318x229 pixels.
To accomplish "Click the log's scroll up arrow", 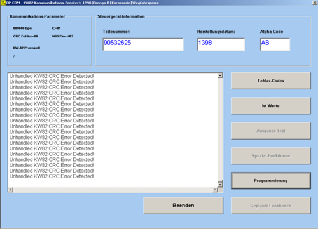I will 220,75.
